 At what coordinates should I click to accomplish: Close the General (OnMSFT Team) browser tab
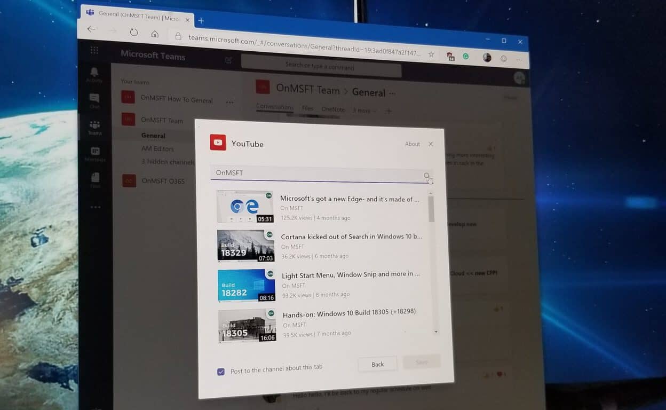point(187,19)
